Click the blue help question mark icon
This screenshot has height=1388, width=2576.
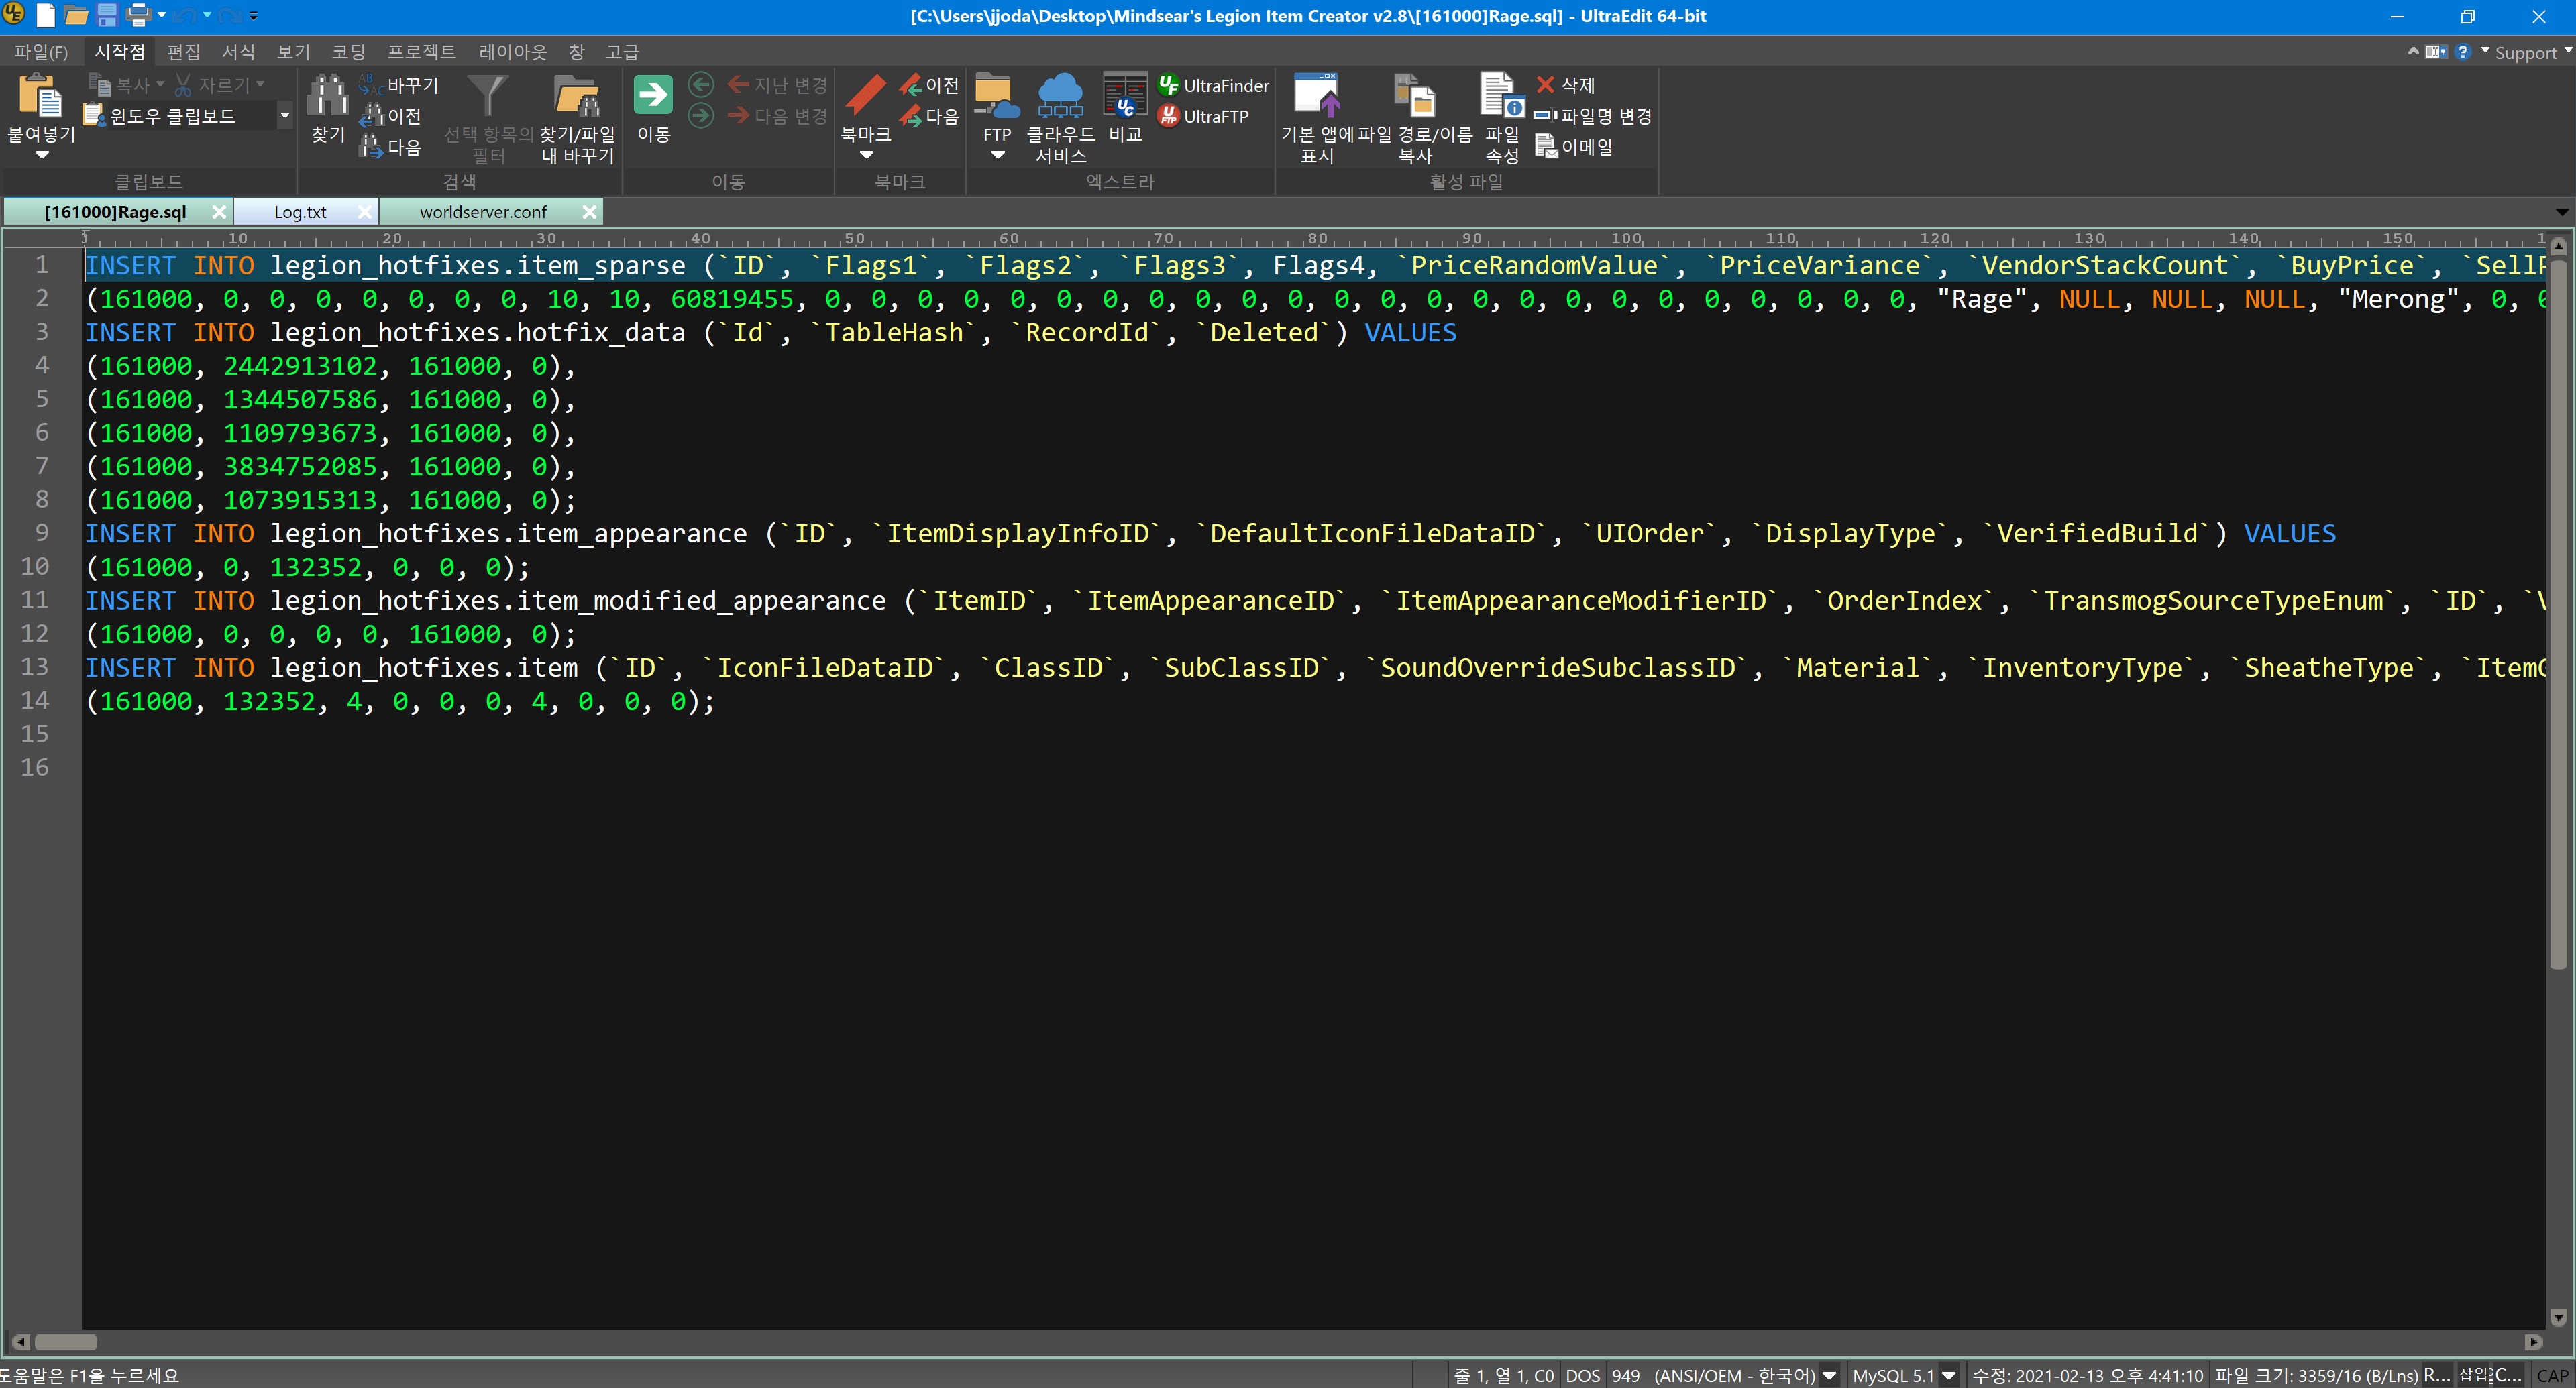[2462, 52]
